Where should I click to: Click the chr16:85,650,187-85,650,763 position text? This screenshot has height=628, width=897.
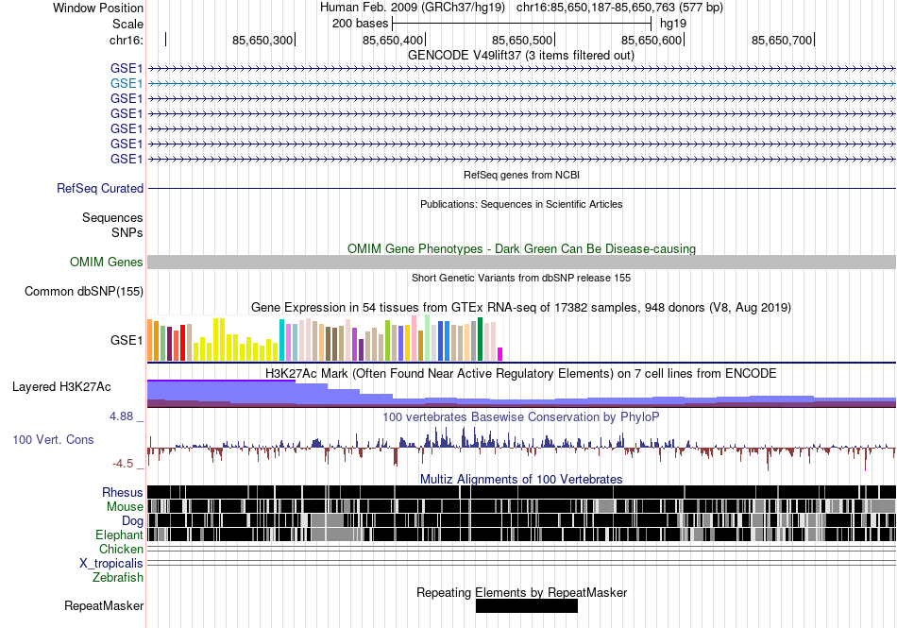[619, 8]
